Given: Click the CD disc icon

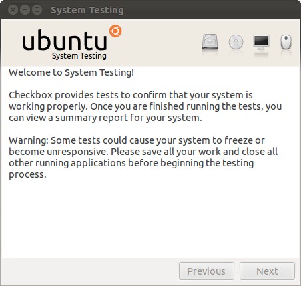Looking at the screenshot, I should (x=236, y=42).
